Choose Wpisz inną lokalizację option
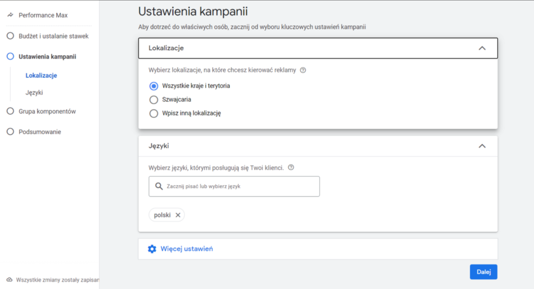This screenshot has width=534, height=289. pyautogui.click(x=154, y=114)
